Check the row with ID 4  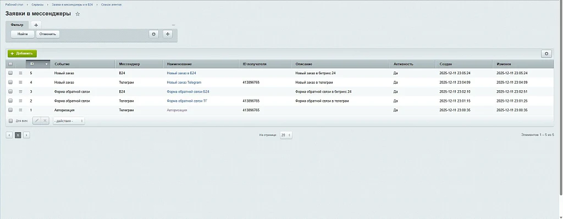10,83
